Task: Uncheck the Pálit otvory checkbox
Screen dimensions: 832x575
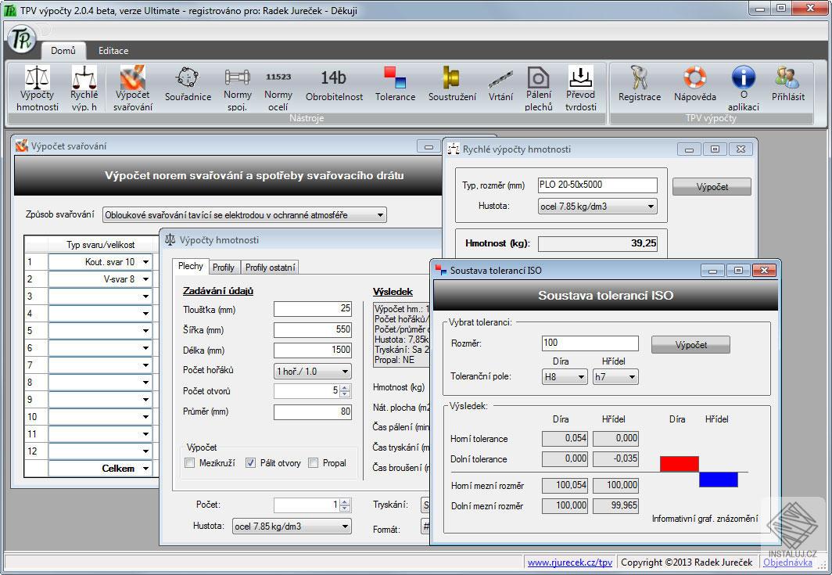Action: (251, 463)
